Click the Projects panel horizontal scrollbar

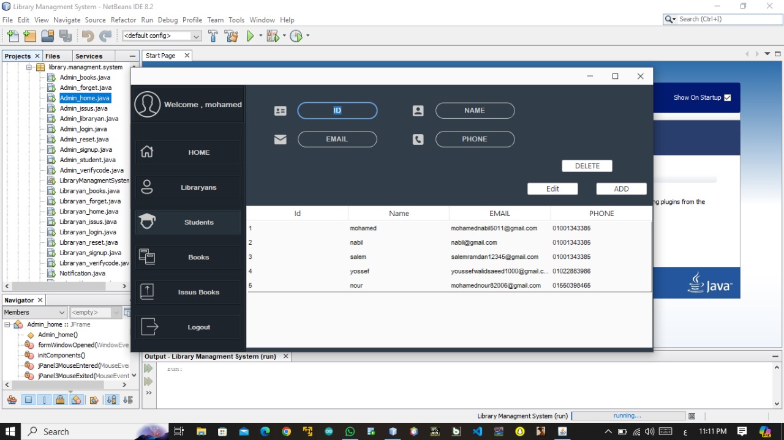66,286
